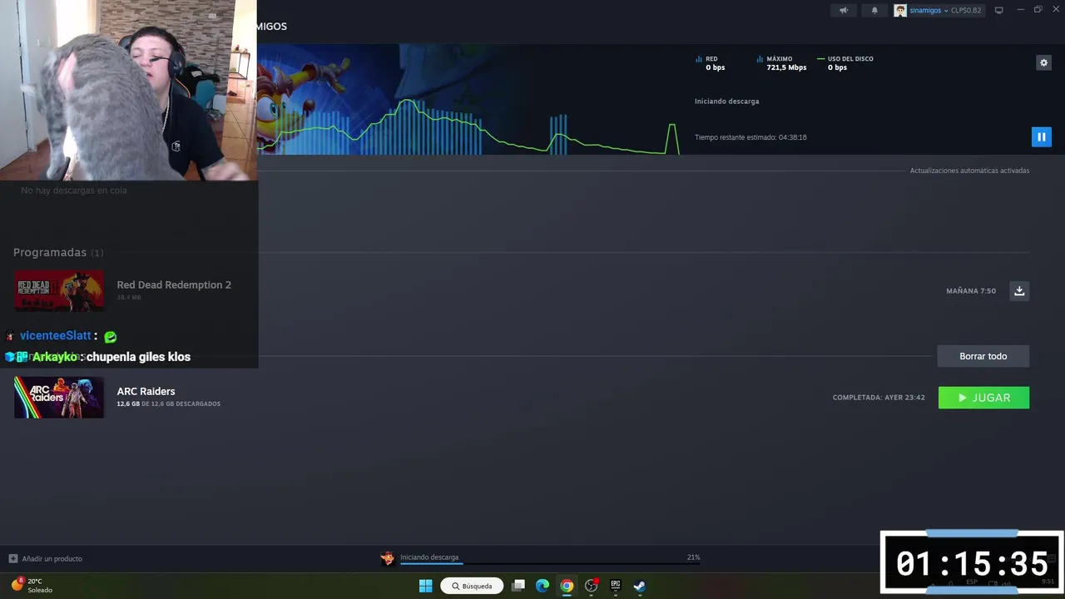
Task: Click the Programadas section header
Action: (50, 252)
